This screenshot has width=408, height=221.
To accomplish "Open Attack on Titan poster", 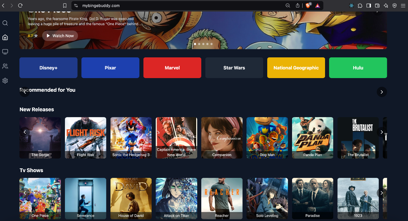I will 176,199.
